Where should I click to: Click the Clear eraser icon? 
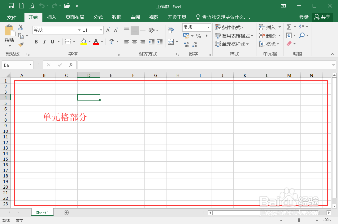289,44
